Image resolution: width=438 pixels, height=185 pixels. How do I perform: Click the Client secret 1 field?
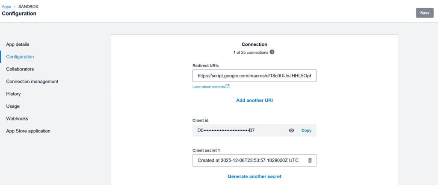[248, 161]
